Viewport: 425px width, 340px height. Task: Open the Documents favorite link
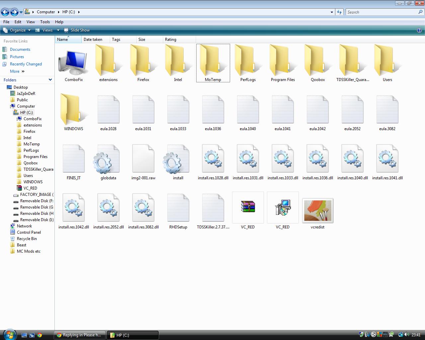coord(20,49)
